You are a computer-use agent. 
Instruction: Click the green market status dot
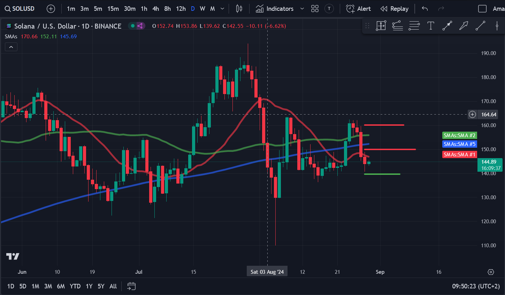click(x=132, y=26)
